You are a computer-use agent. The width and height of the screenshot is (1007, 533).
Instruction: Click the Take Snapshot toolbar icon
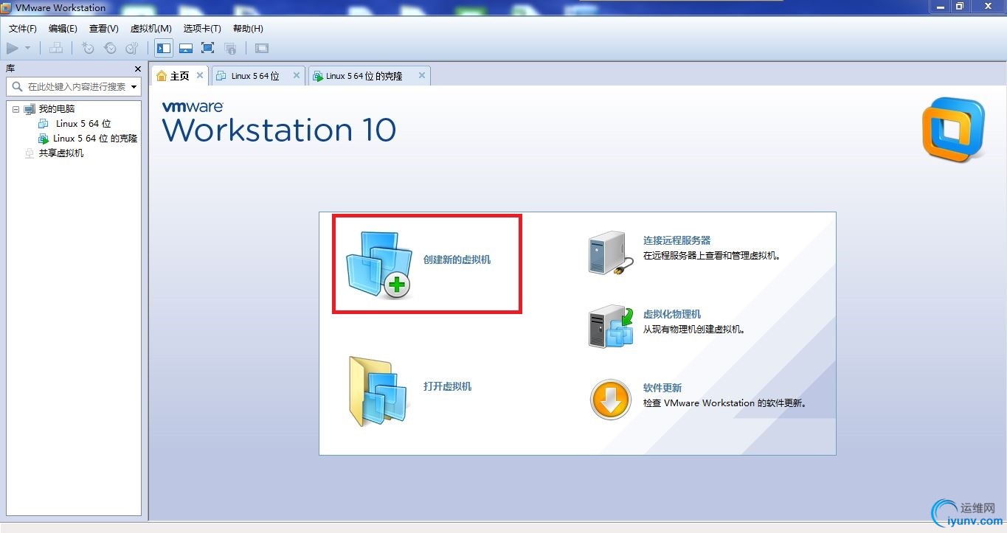coord(88,49)
